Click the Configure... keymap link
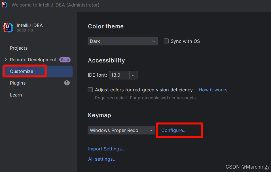Viewport: 271px width, 172px height. tap(174, 130)
